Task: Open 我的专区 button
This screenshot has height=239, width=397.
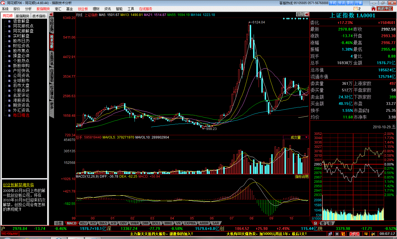Action: click(385, 9)
